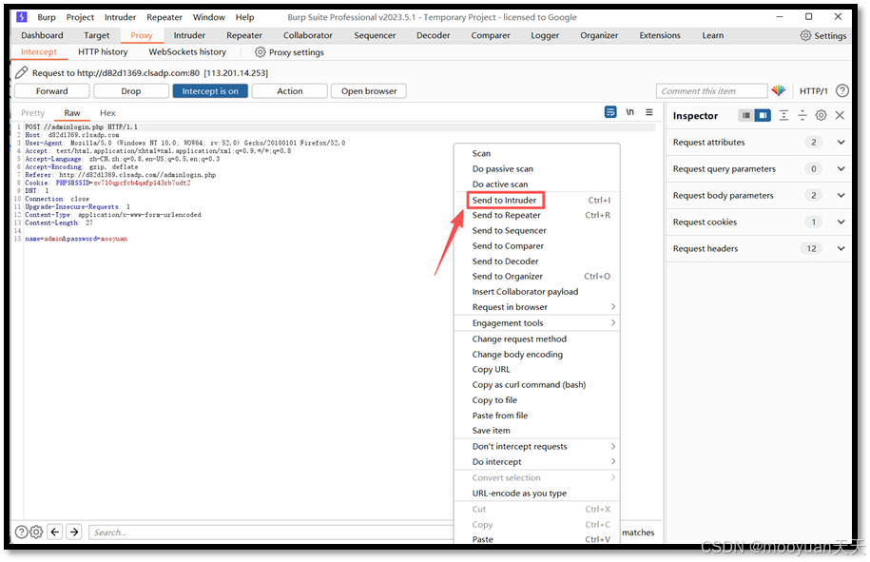Viewport: 870px width, 562px height.
Task: Expand Request attributes section
Action: 841,142
